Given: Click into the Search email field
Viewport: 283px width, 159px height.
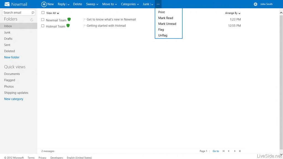Looking at the screenshot, I should pyautogui.click(x=16, y=13).
